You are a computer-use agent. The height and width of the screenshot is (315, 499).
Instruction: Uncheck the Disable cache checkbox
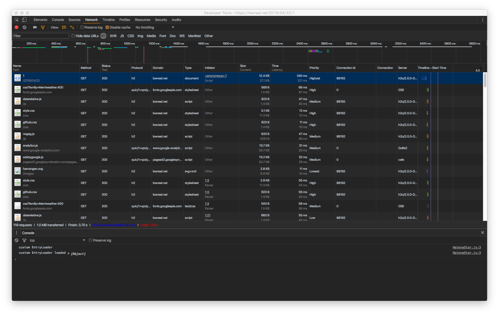tap(107, 28)
